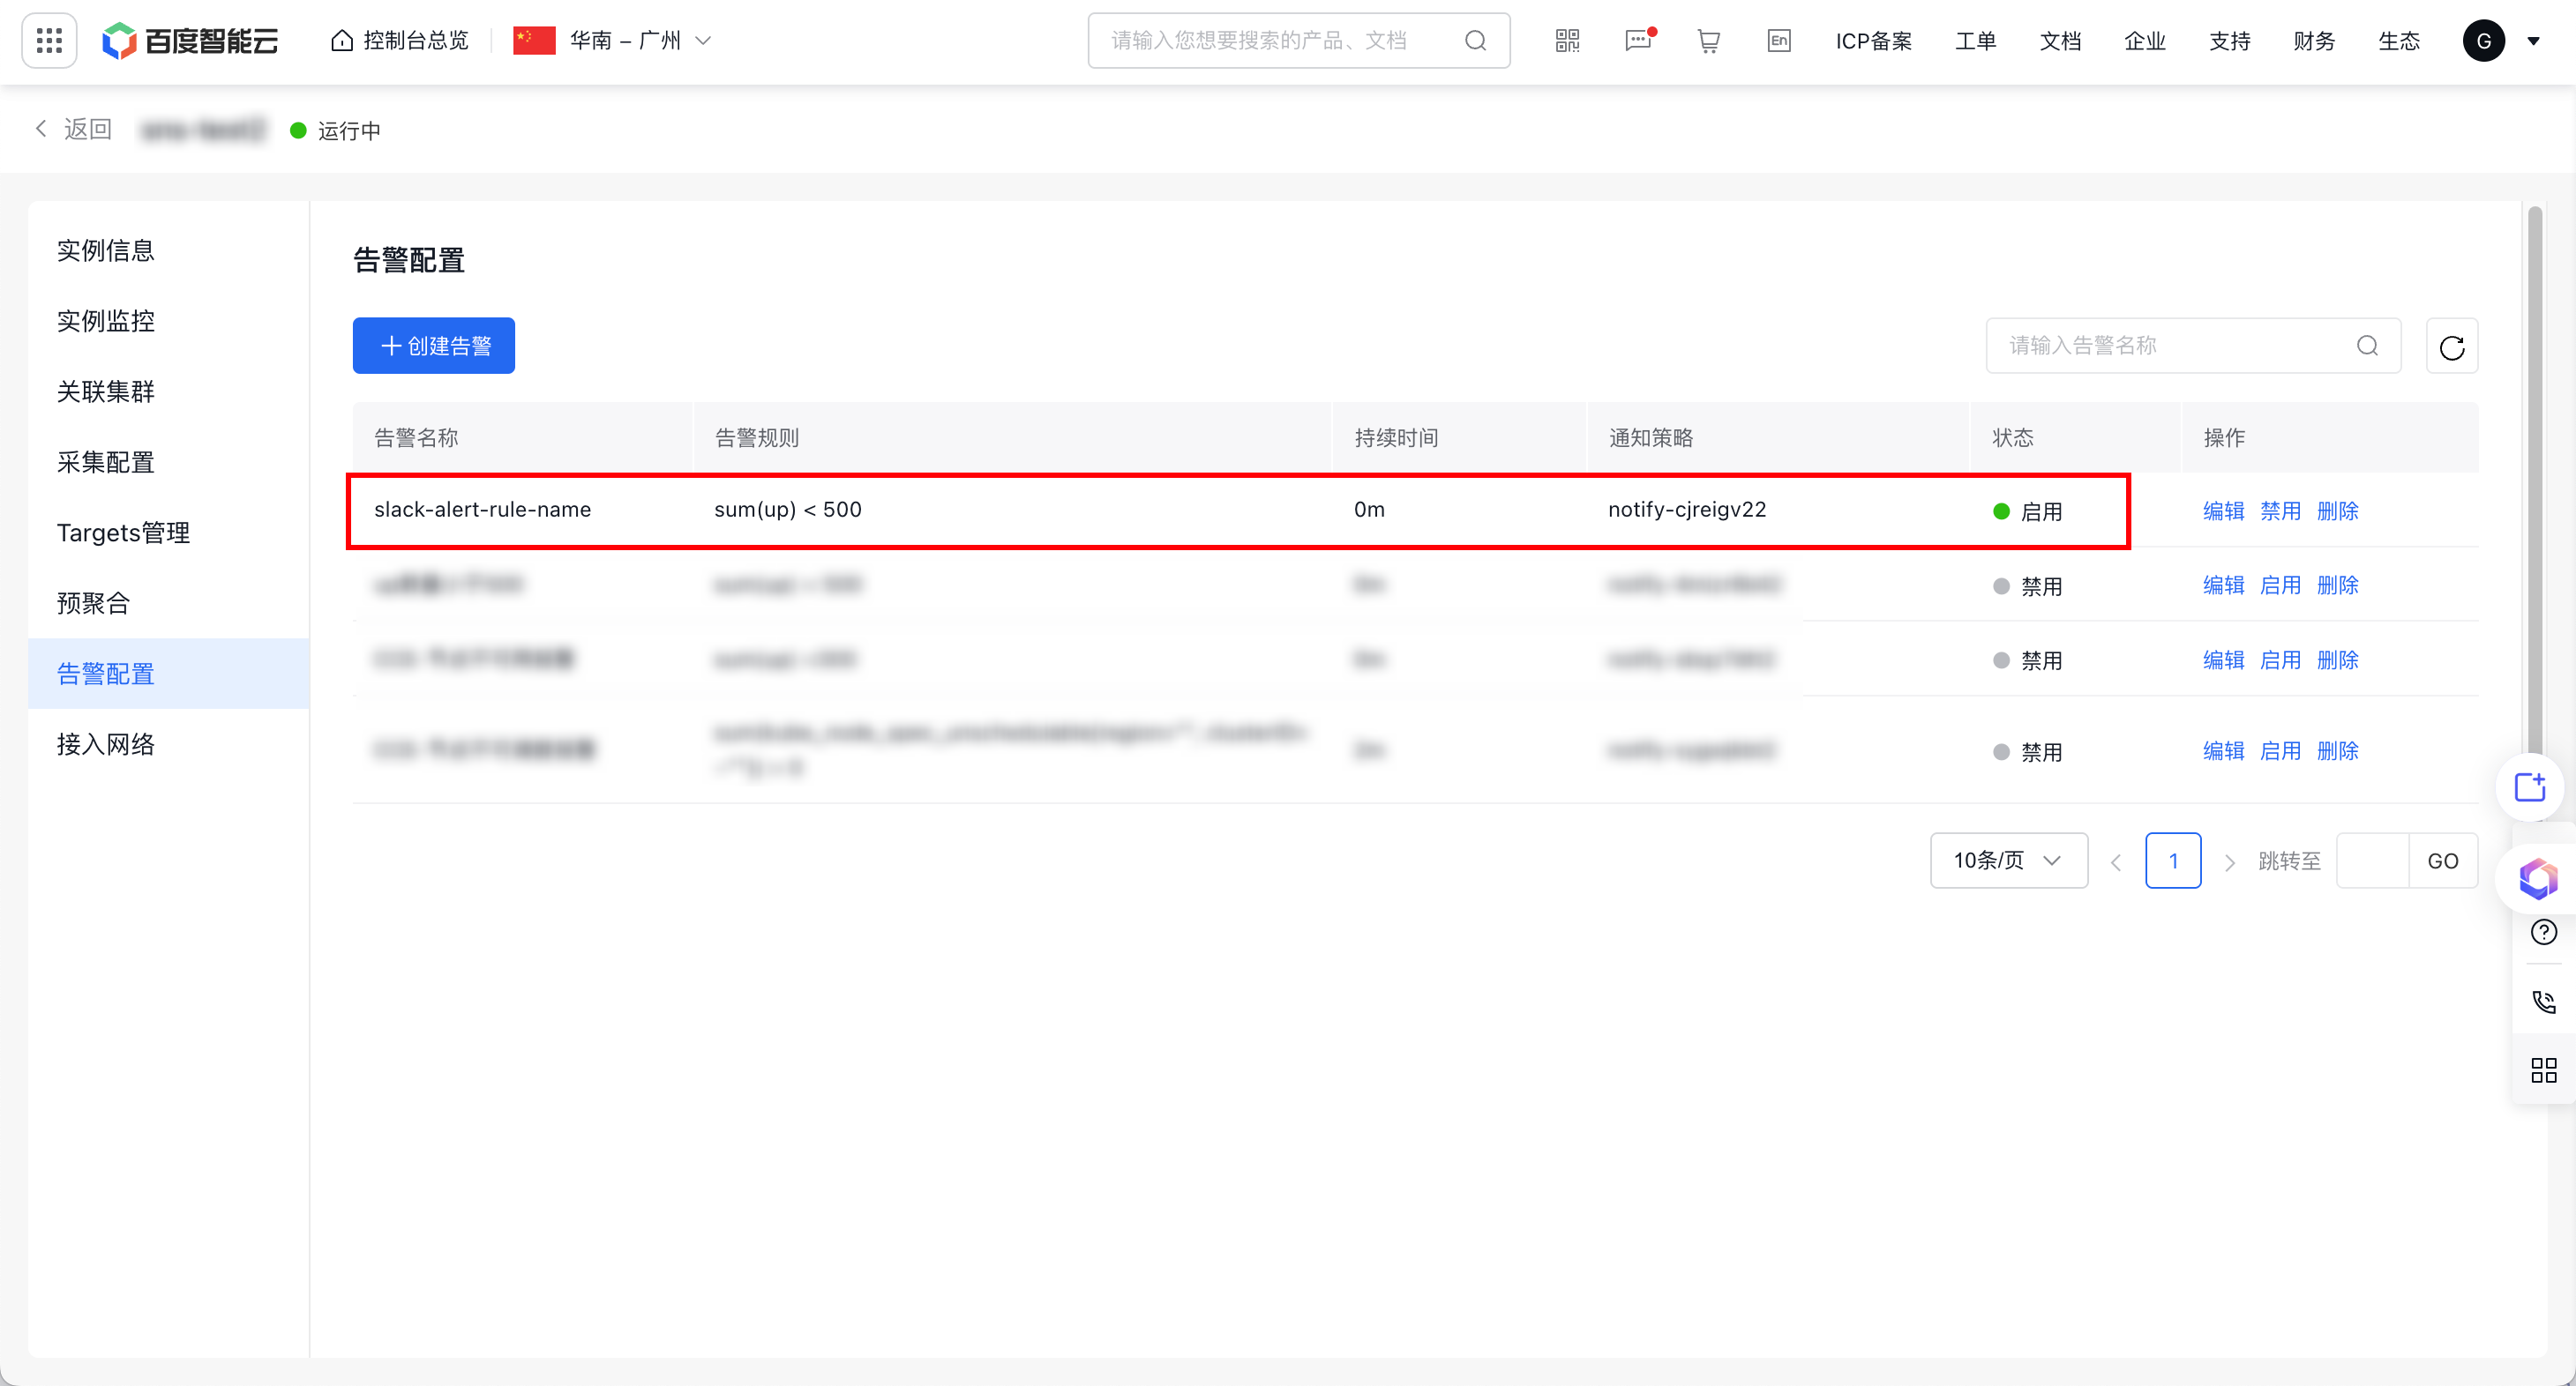Disable the slack-alert-rule-name alert
The height and width of the screenshot is (1386, 2576).
2280,510
